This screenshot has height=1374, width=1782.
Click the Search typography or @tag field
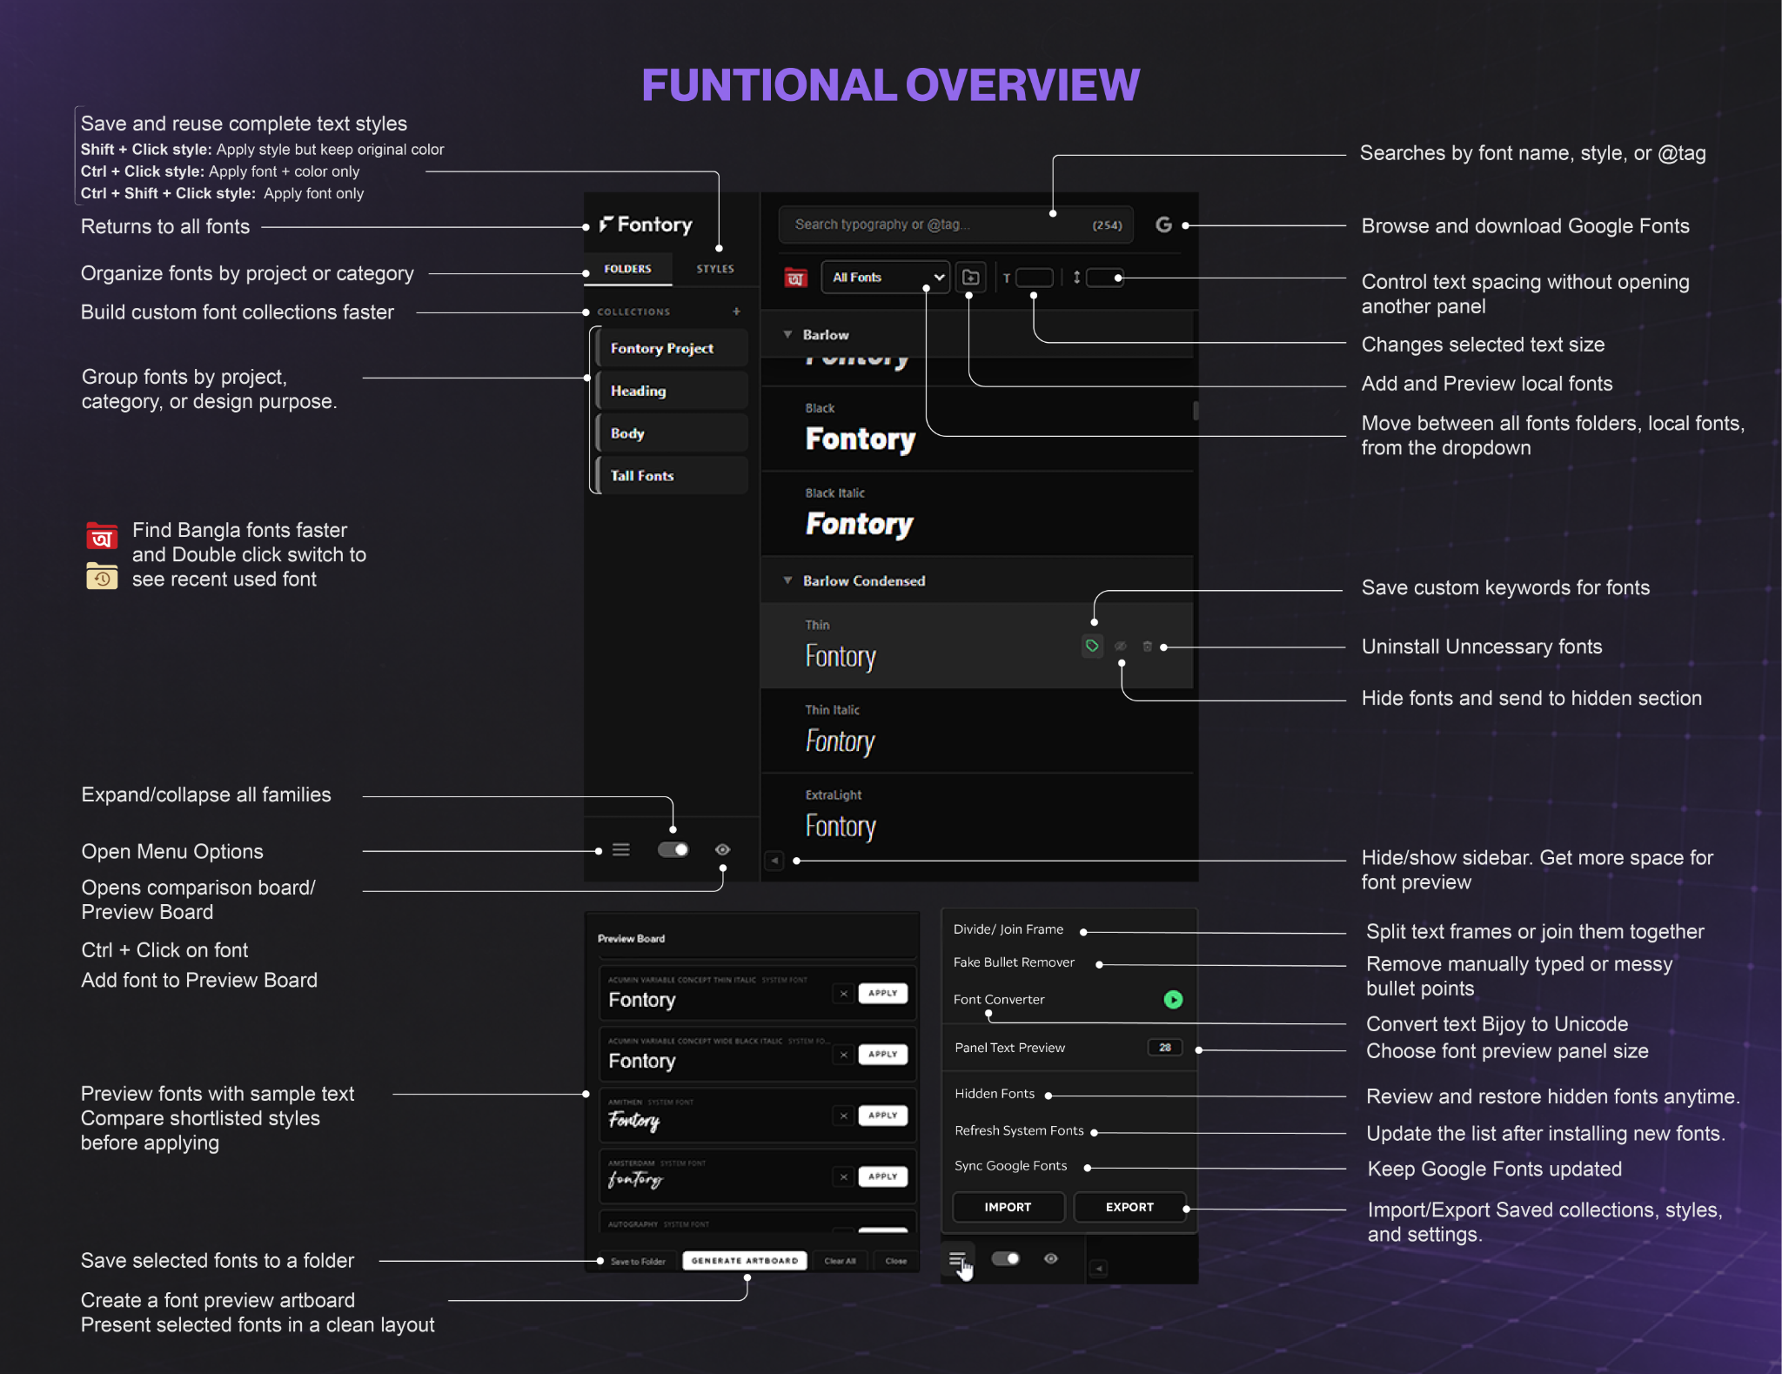(955, 225)
